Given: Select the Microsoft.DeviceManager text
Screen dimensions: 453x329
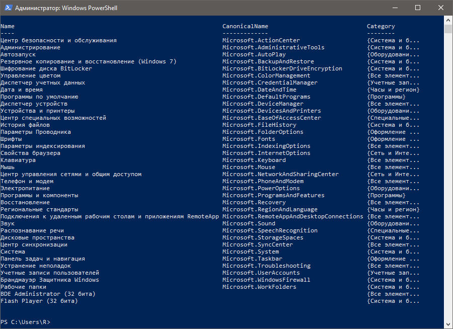Looking at the screenshot, I should click(x=262, y=103).
